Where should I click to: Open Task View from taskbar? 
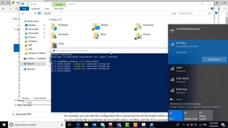(69, 125)
